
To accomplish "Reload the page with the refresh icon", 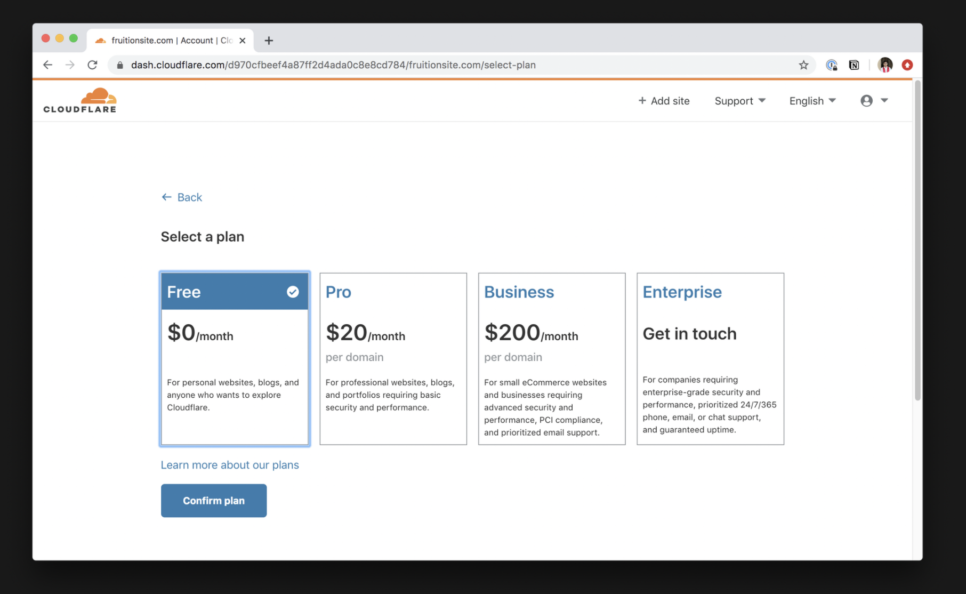I will pos(92,65).
